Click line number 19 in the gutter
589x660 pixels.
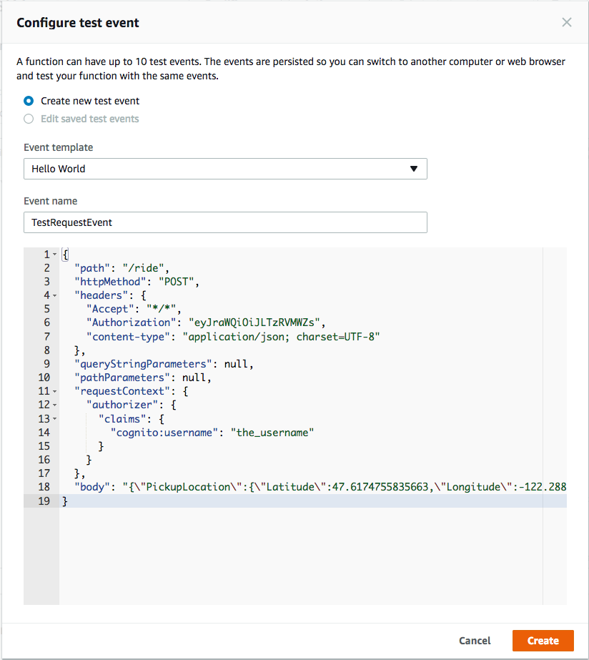[x=44, y=501]
